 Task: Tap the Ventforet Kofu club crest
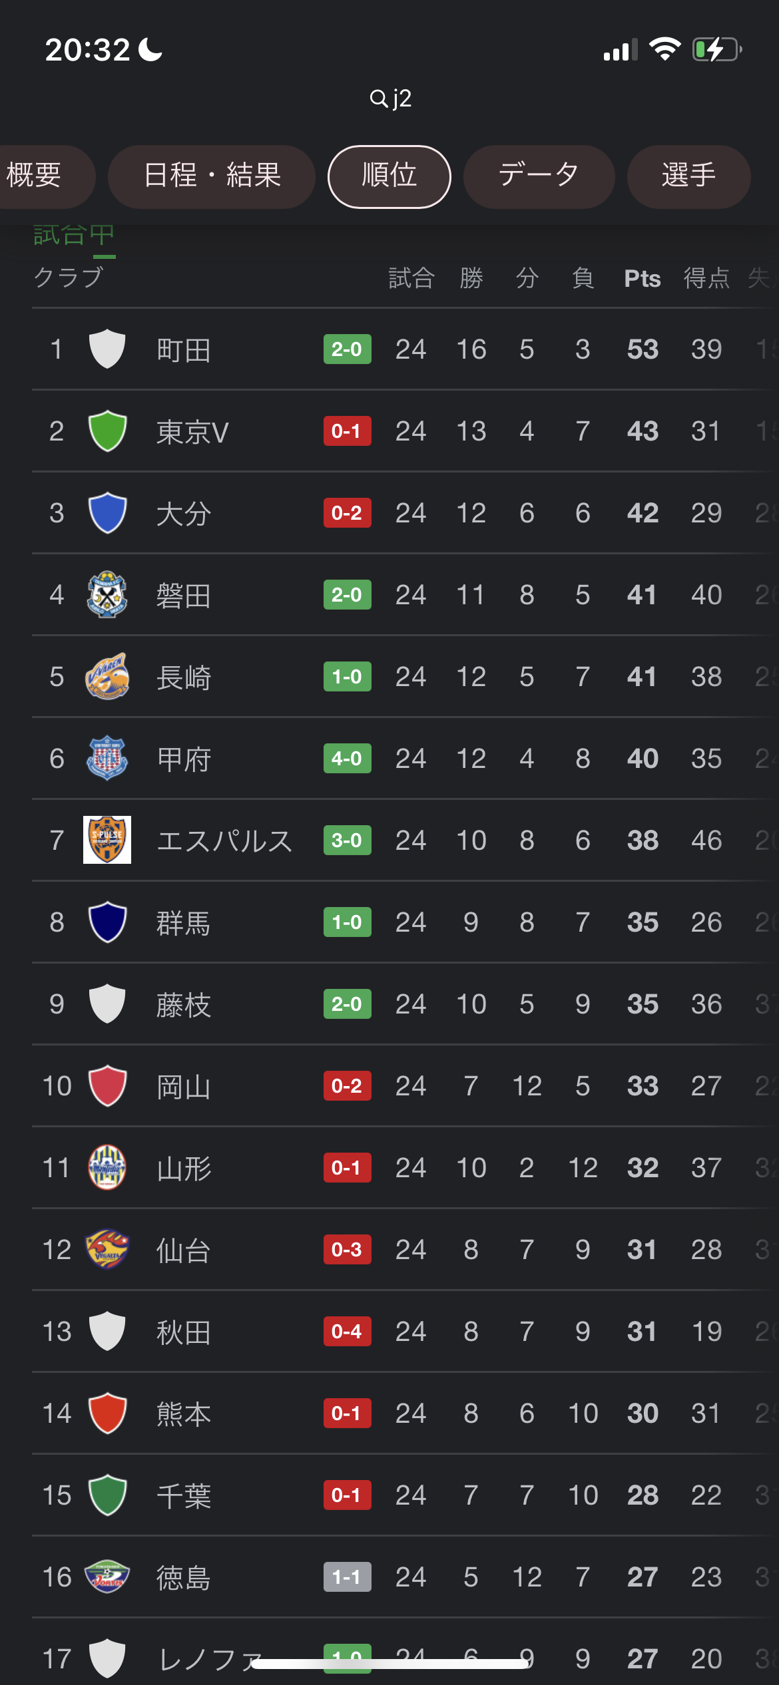click(x=107, y=758)
